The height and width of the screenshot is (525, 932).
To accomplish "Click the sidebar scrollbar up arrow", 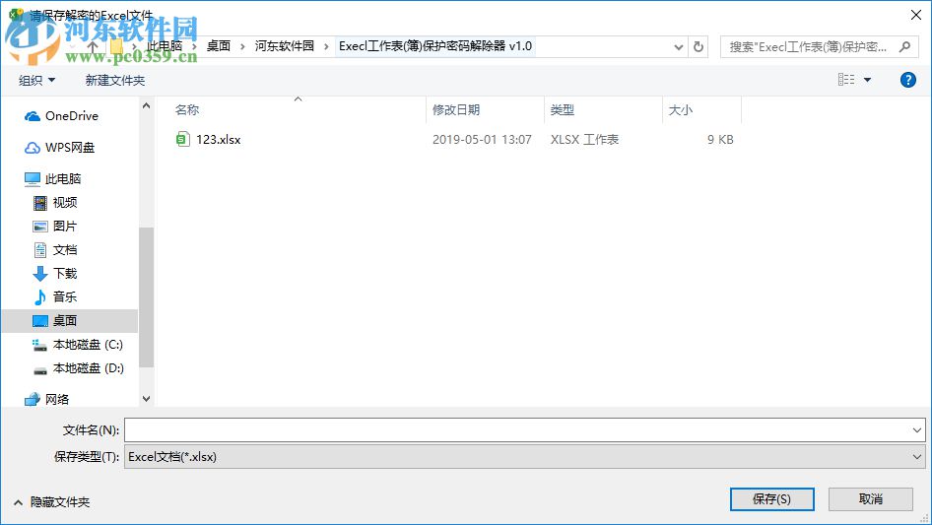I will tap(146, 105).
